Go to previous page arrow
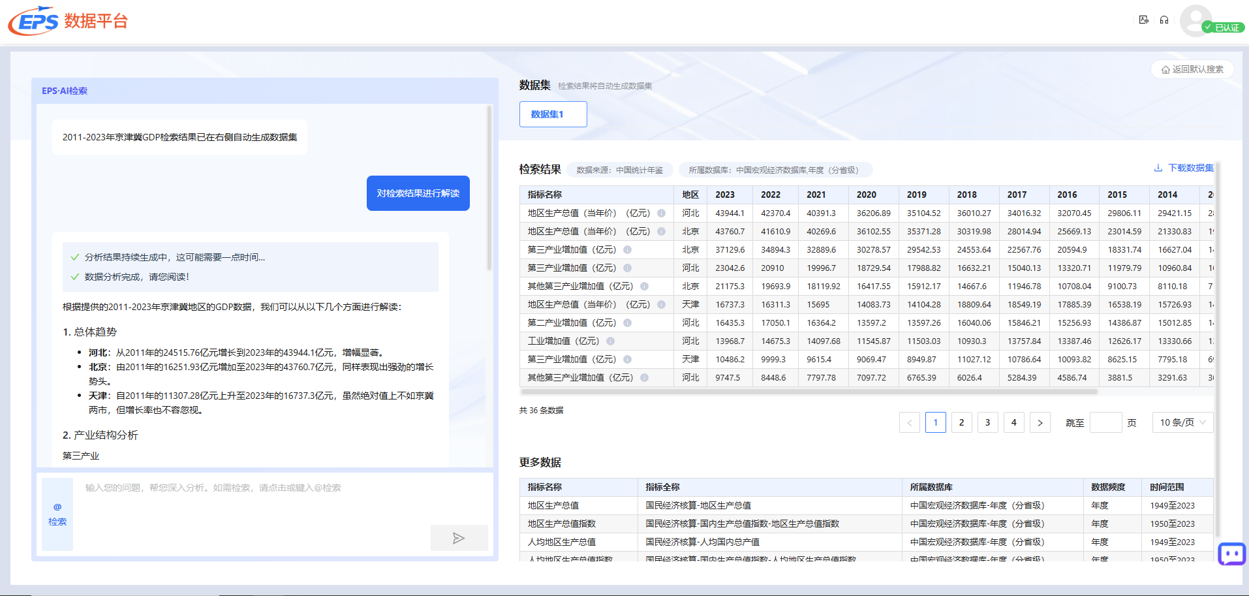Screen dimensions: 1249x596 (x=910, y=422)
